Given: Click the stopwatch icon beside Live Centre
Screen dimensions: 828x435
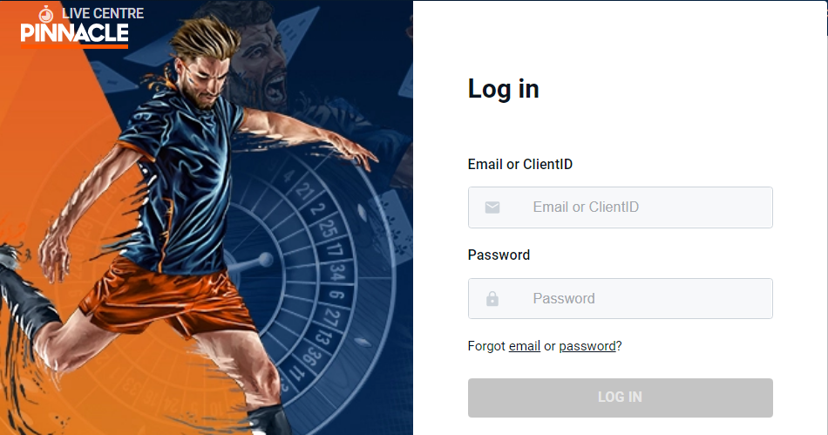Looking at the screenshot, I should coord(46,14).
